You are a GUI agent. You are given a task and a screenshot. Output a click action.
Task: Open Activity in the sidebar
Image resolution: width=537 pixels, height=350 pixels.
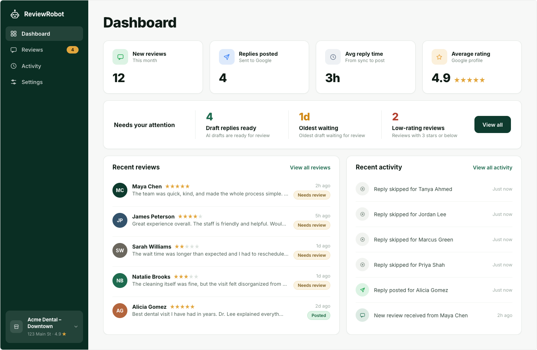(x=44, y=66)
